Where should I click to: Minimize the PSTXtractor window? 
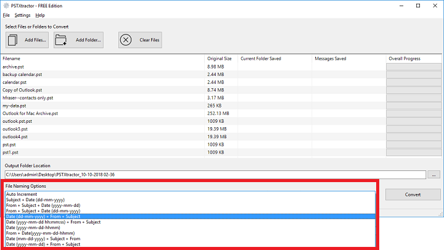pos(401,6)
